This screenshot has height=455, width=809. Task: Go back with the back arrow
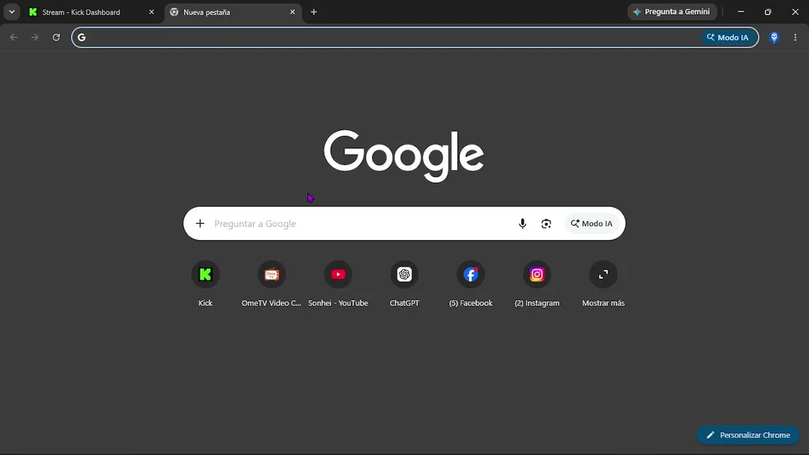tap(14, 37)
